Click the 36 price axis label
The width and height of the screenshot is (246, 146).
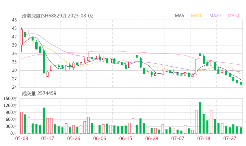(14, 53)
